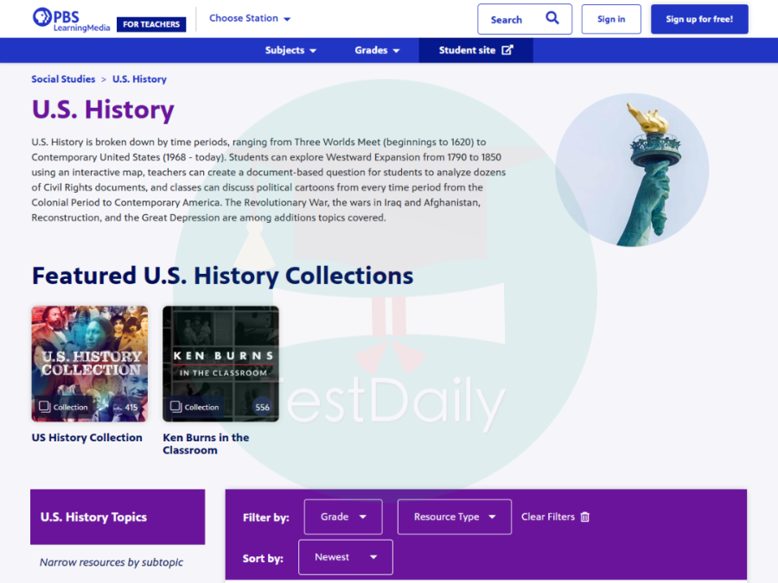Click the Clear Filters trash icon
Screen dimensions: 778x583
point(585,516)
